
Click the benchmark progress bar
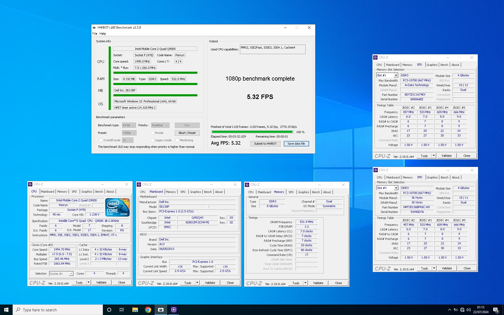(252, 132)
